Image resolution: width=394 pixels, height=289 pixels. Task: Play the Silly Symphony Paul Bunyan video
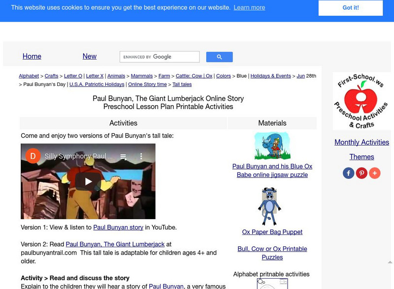coord(88,181)
